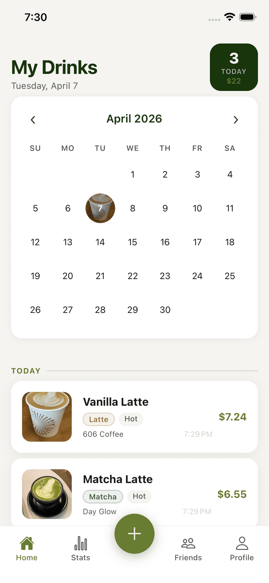Viewport: 269px width, 583px height.
Task: Tap the green plus add-drink button
Action: [134, 534]
